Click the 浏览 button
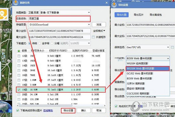Image resolution: width=175 pixels, height=117 pixels. 99,25
